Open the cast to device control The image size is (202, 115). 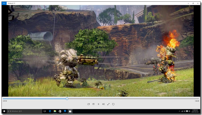[88, 104]
